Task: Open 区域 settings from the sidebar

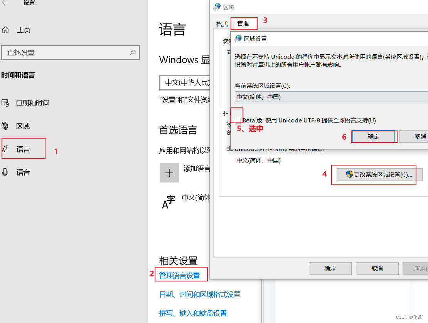Action: coord(23,126)
